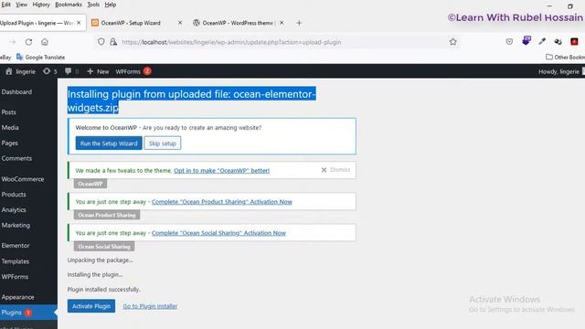Click the Ocean Social Sharing label tag
Image resolution: width=585 pixels, height=329 pixels.
pos(104,246)
